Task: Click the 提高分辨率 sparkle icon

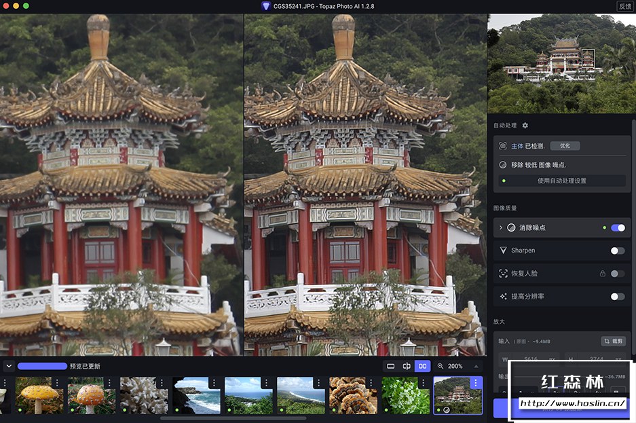Action: click(503, 297)
